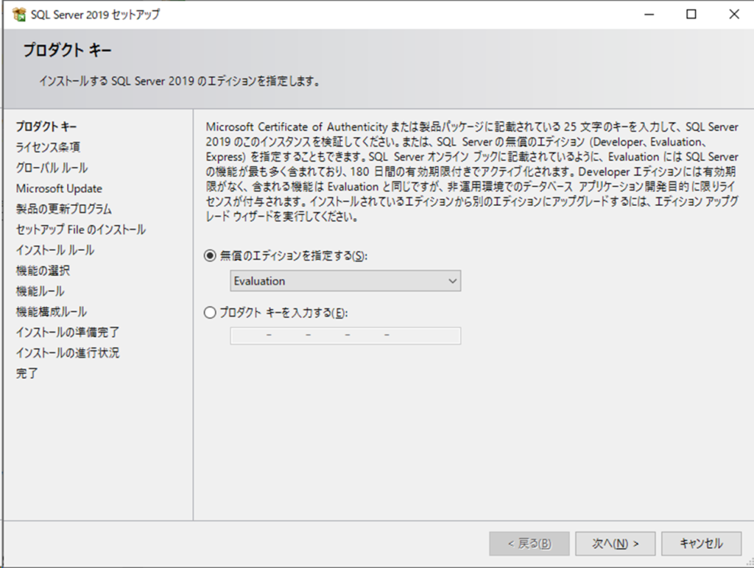This screenshot has width=754, height=568.
Task: Select インストール ルール step in sidebar
Action: [54, 250]
